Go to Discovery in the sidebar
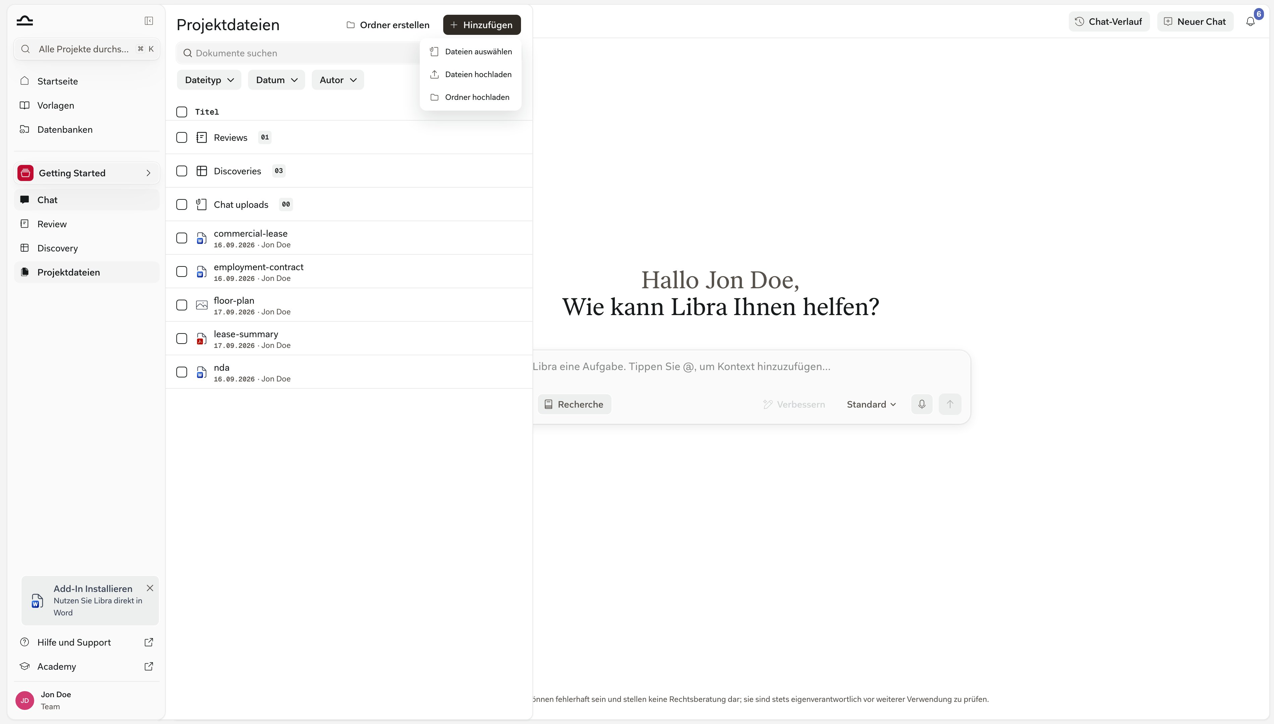The width and height of the screenshot is (1274, 724). point(86,248)
